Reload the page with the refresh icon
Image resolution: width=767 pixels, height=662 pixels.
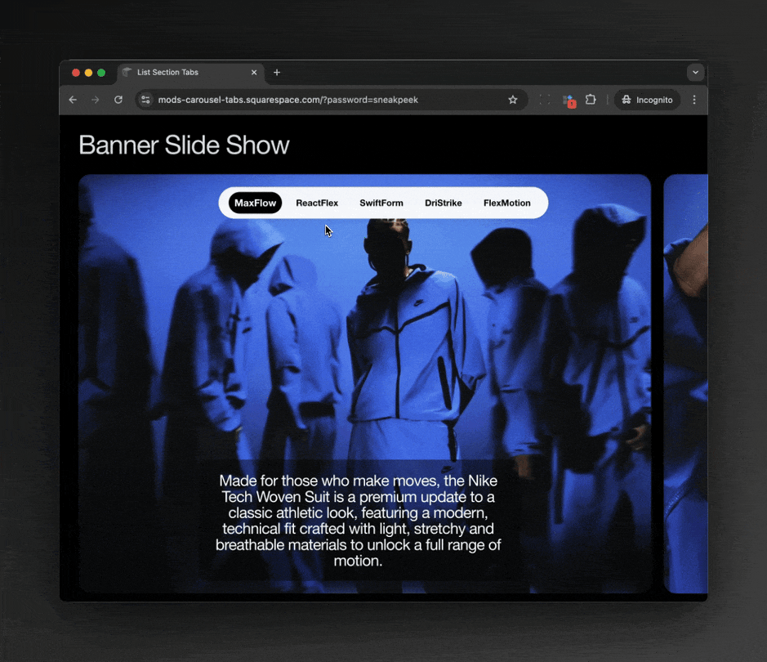(118, 100)
